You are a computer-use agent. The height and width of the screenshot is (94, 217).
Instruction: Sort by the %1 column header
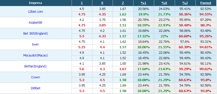point(143,3)
